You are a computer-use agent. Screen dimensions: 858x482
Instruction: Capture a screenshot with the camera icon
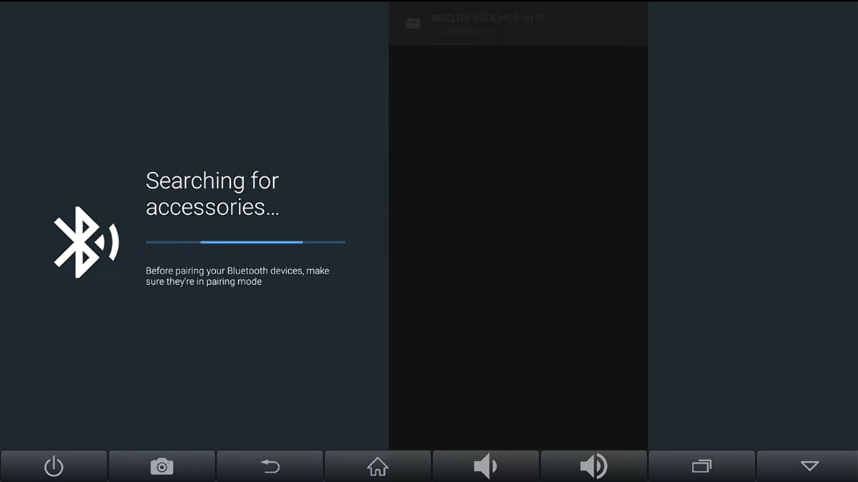162,465
